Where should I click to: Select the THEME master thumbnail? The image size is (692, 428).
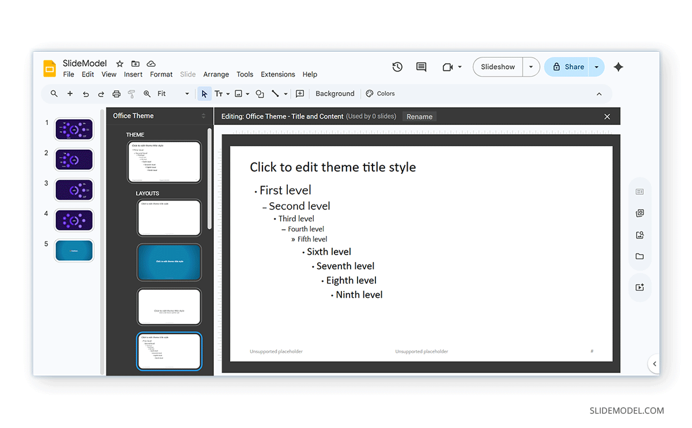(164, 162)
